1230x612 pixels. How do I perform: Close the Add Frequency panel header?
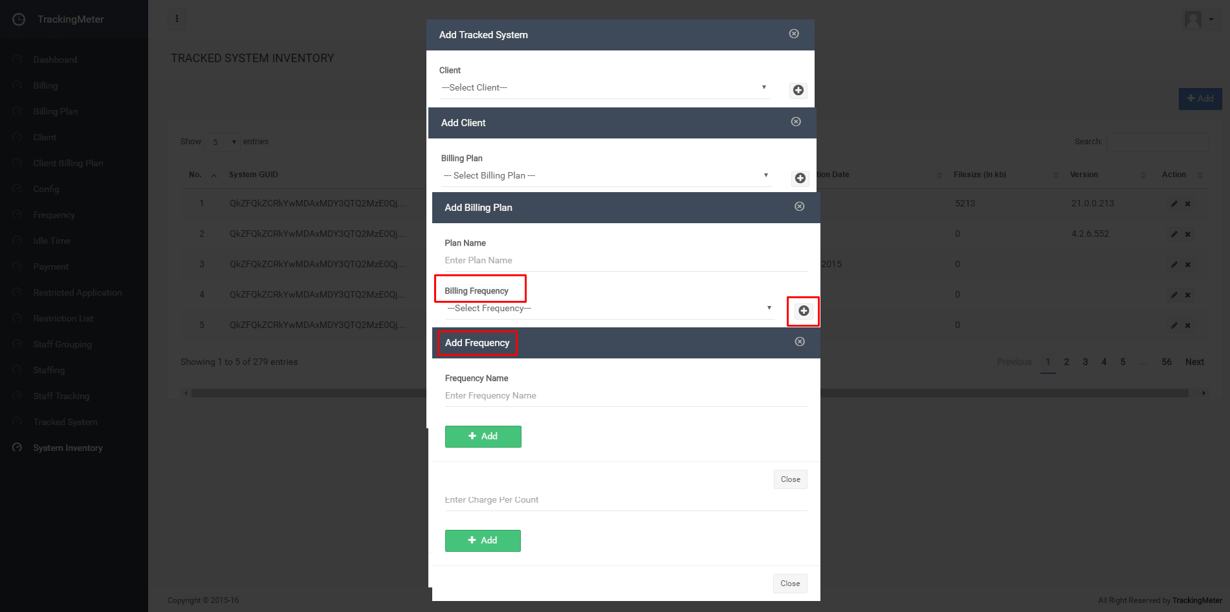[x=800, y=342]
